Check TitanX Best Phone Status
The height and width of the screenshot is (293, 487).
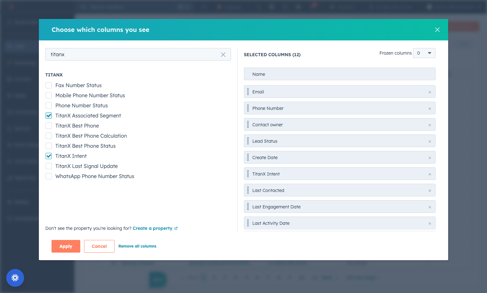[x=49, y=146]
